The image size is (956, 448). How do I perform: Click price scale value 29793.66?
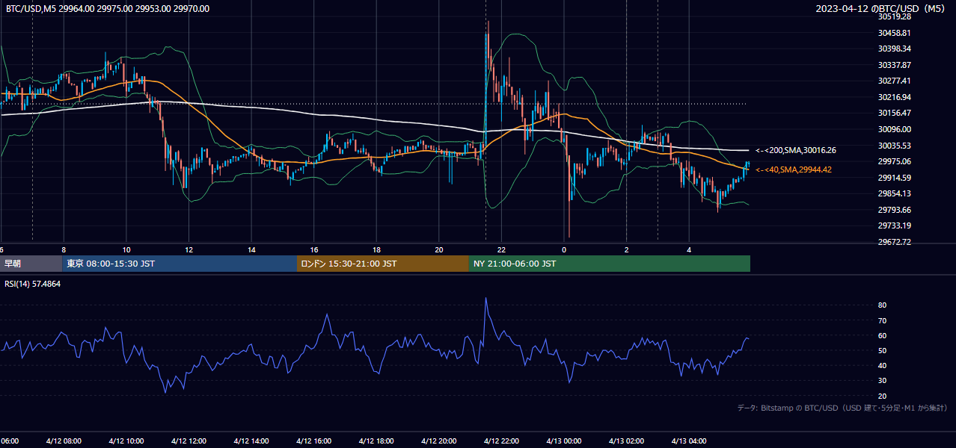pos(894,210)
